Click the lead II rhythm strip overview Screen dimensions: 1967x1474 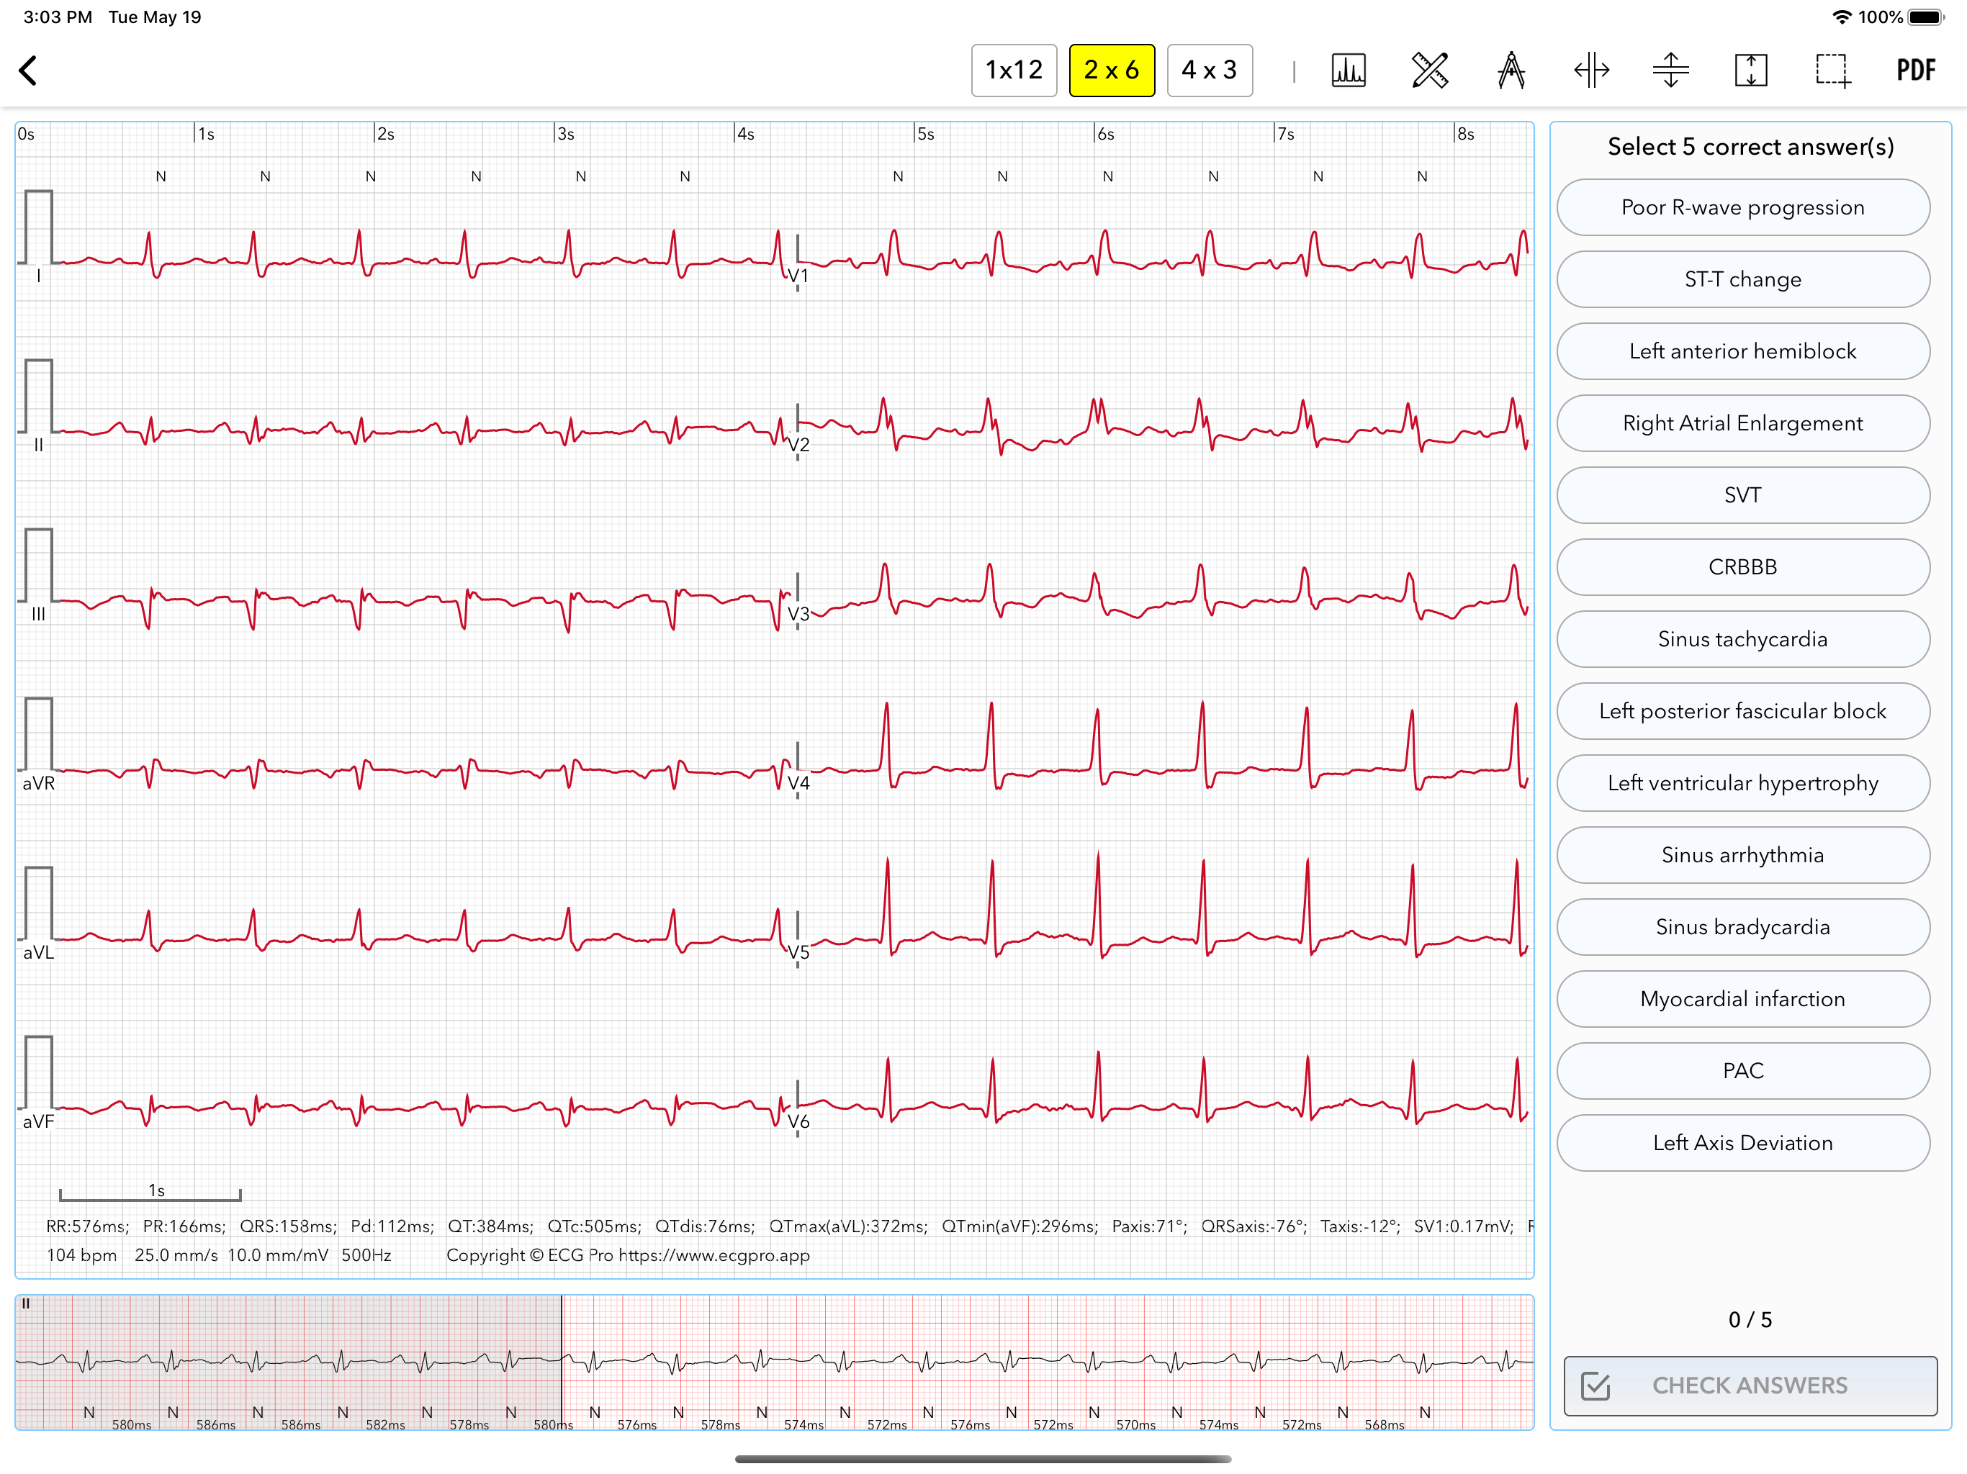point(774,1361)
